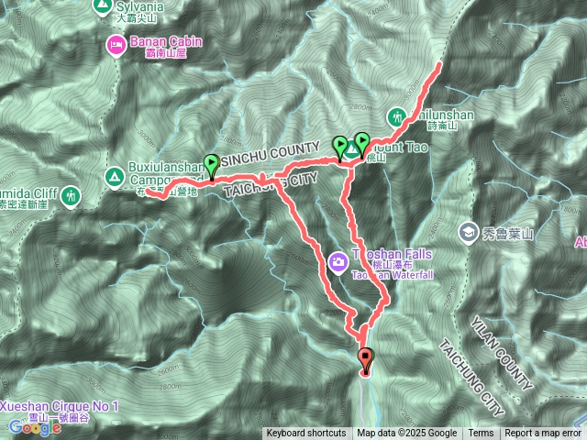Viewport: 587px width, 440px height.
Task: Click the Banan Cabin lodging icon
Action: (116, 45)
